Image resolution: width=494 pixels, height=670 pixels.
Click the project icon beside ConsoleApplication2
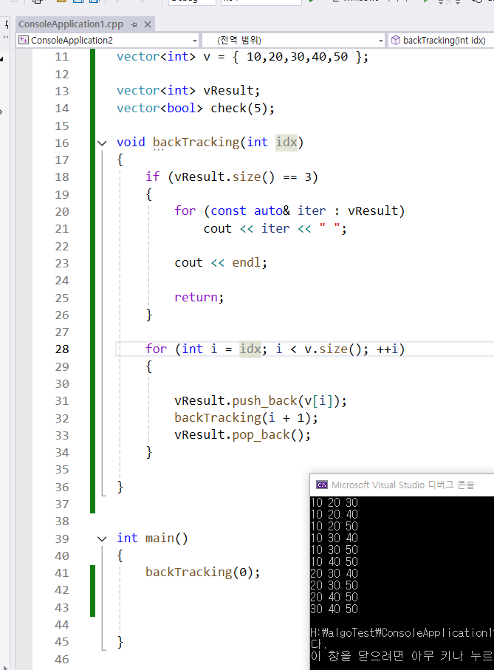click(x=24, y=41)
